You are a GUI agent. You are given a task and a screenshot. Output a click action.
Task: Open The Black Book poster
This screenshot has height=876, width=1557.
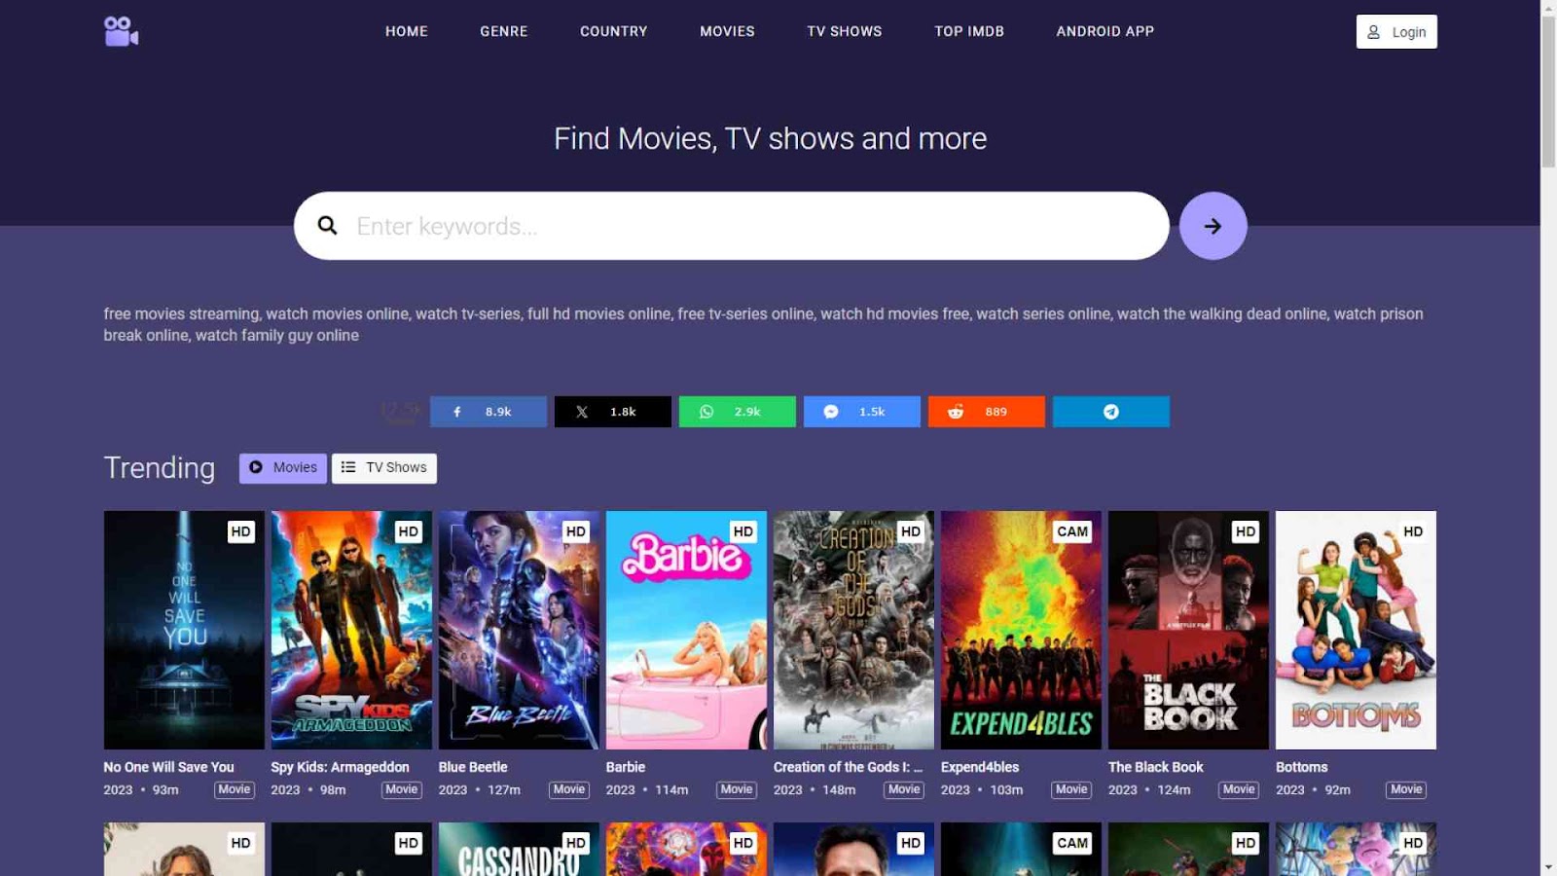click(1188, 631)
